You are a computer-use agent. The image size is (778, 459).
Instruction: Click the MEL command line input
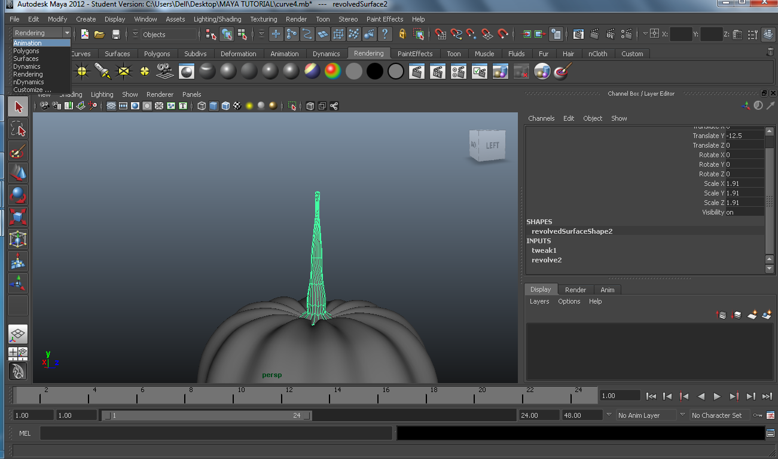(216, 433)
